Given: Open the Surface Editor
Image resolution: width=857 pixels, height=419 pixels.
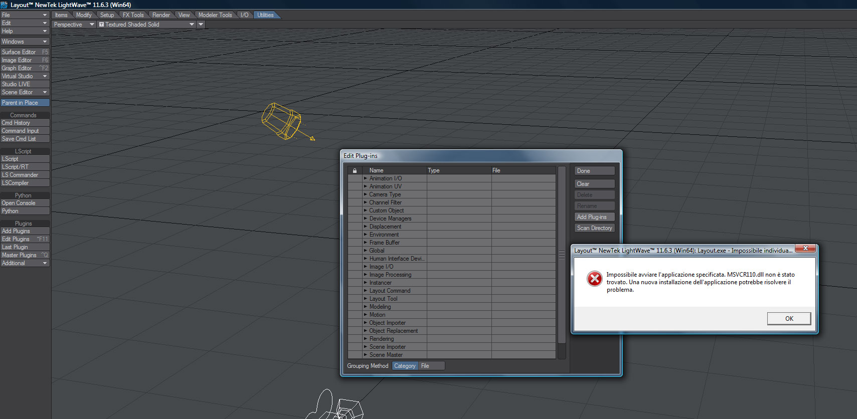Looking at the screenshot, I should point(25,52).
